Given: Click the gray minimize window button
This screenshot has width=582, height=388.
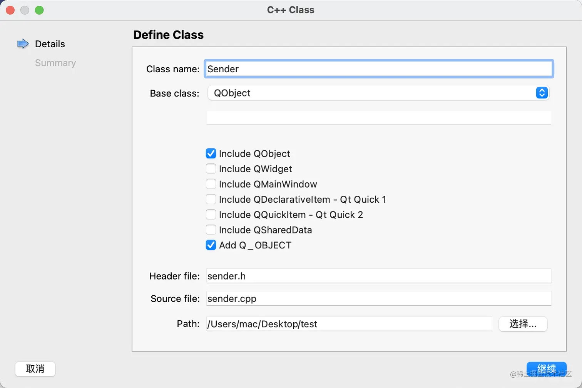Looking at the screenshot, I should coord(25,10).
